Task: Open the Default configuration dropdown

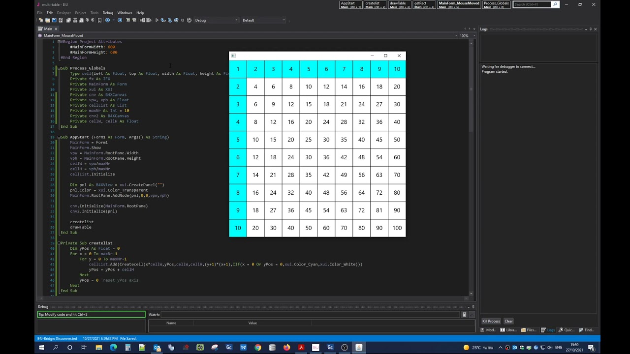Action: click(264, 20)
